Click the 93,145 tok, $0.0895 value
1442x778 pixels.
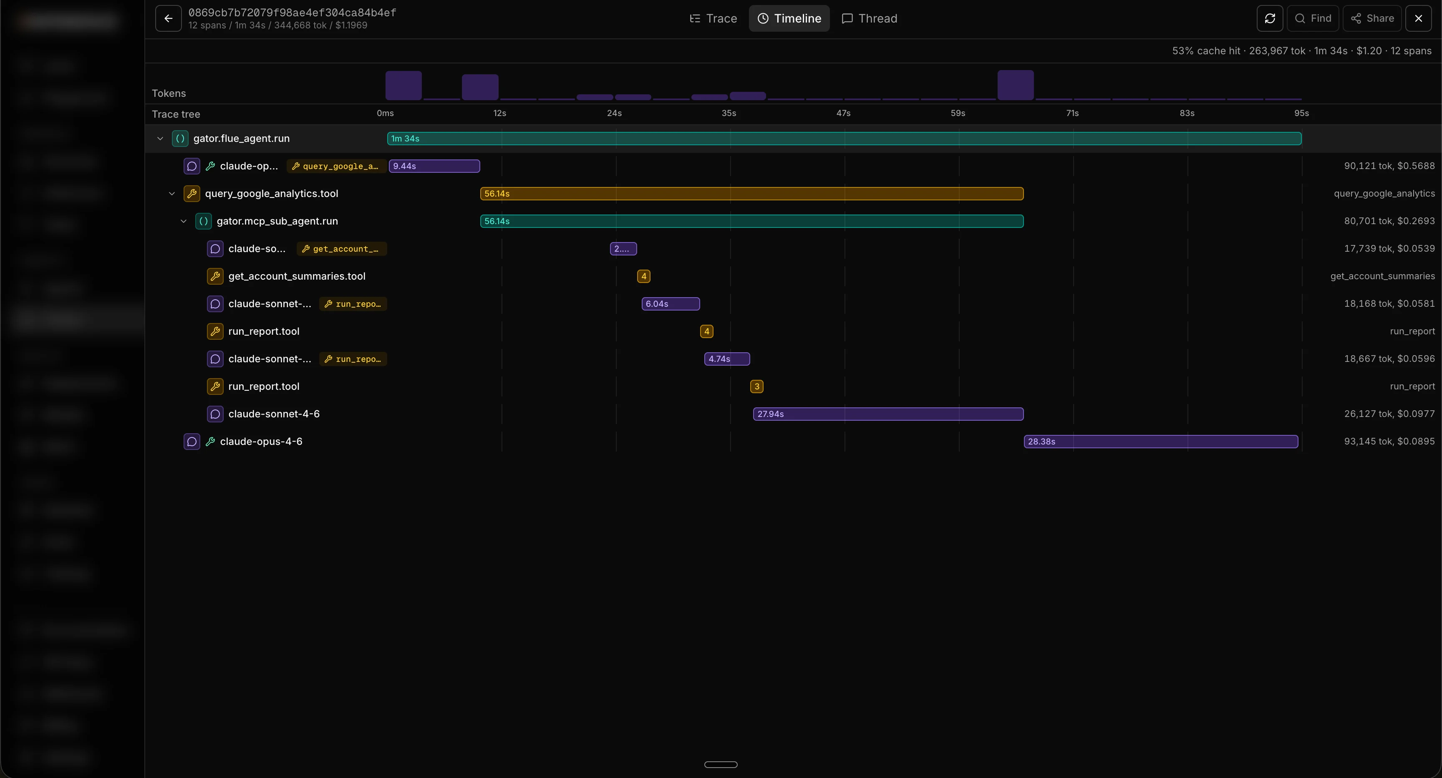point(1389,441)
